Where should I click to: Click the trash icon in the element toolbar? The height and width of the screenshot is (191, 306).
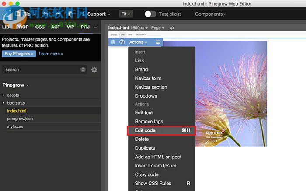click(x=113, y=42)
